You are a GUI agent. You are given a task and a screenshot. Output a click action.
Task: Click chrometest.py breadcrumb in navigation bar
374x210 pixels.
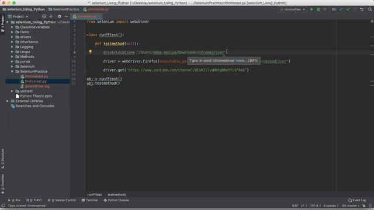point(96,9)
